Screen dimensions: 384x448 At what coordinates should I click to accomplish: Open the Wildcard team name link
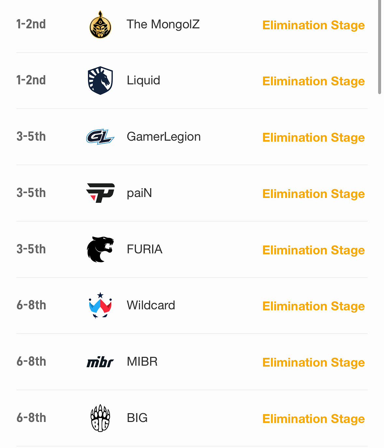point(151,305)
